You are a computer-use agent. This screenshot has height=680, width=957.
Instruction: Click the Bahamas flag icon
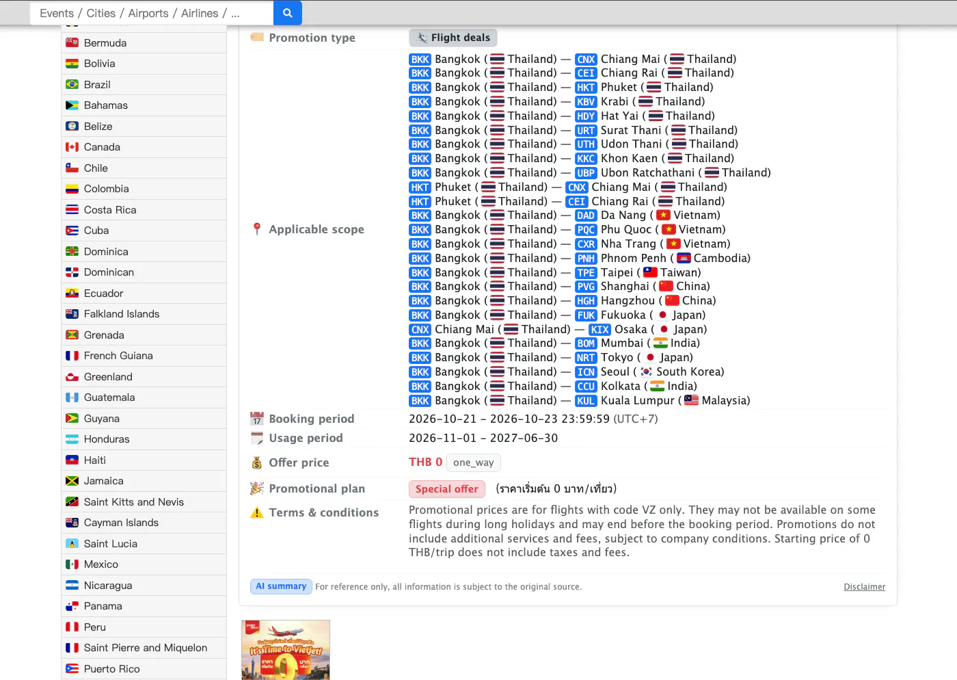click(x=72, y=105)
